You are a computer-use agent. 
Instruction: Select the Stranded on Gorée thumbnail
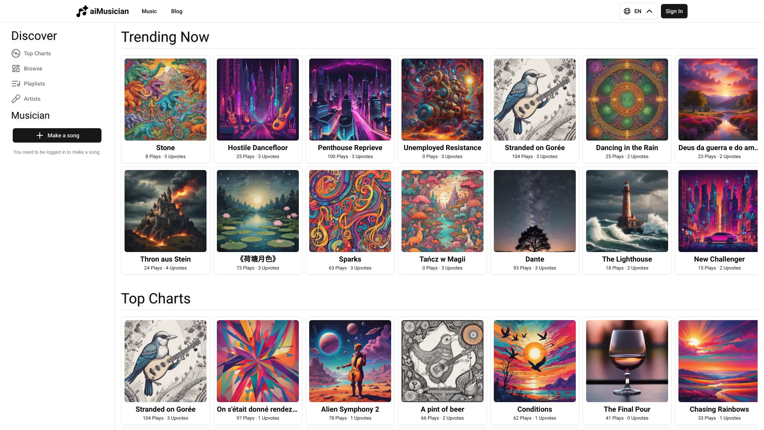(534, 99)
